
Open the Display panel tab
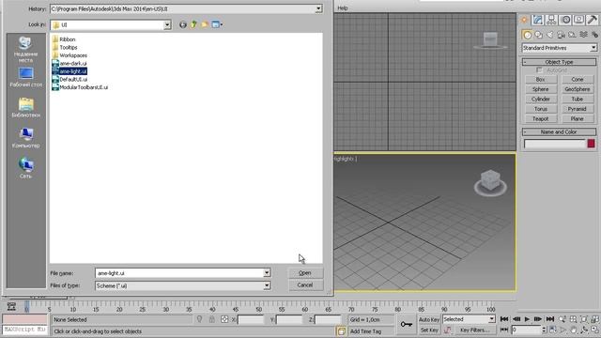pyautogui.click(x=579, y=20)
